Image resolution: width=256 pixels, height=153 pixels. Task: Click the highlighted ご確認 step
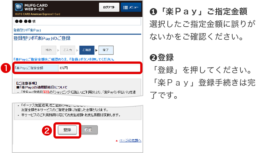pos(86,50)
